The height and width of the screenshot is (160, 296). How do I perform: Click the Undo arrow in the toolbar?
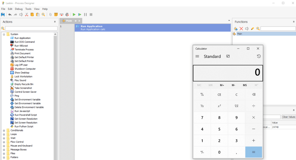pyautogui.click(x=10, y=14)
